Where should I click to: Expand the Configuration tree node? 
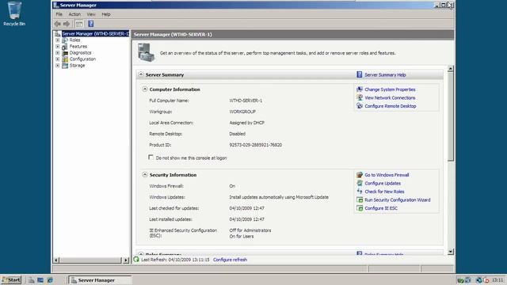coord(58,59)
